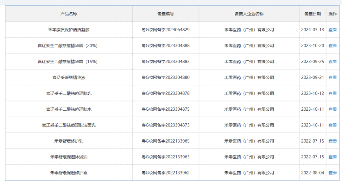Select the 备案编号 column header
Viewport: 342px width, 184px height.
point(165,14)
